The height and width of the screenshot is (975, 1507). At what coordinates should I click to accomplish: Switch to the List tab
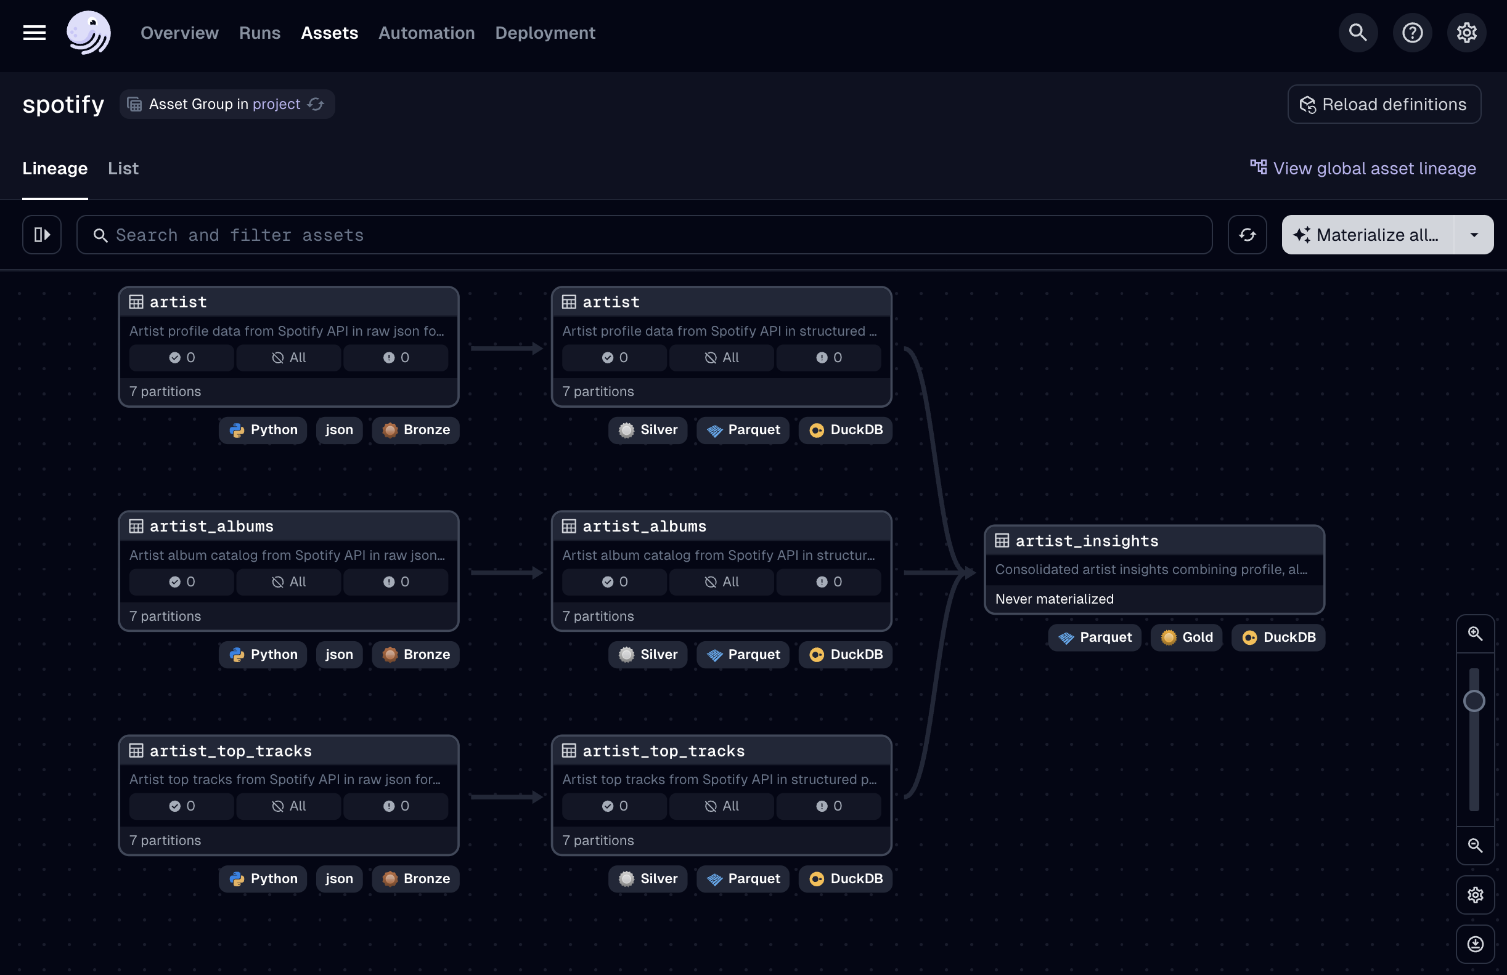click(x=123, y=168)
